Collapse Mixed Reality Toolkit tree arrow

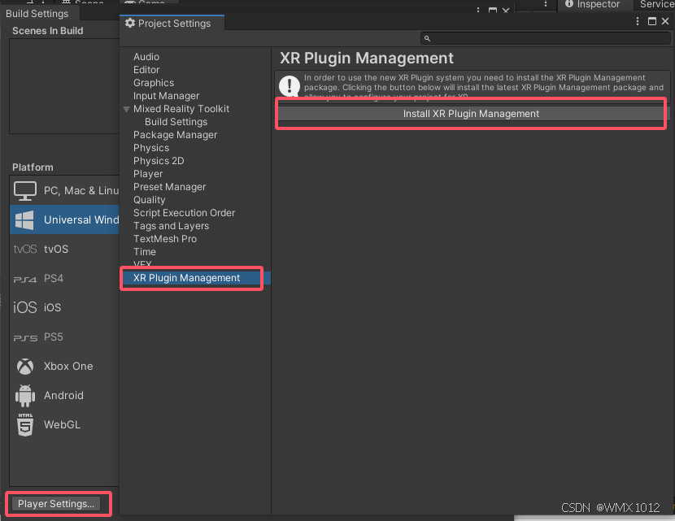pyautogui.click(x=126, y=109)
